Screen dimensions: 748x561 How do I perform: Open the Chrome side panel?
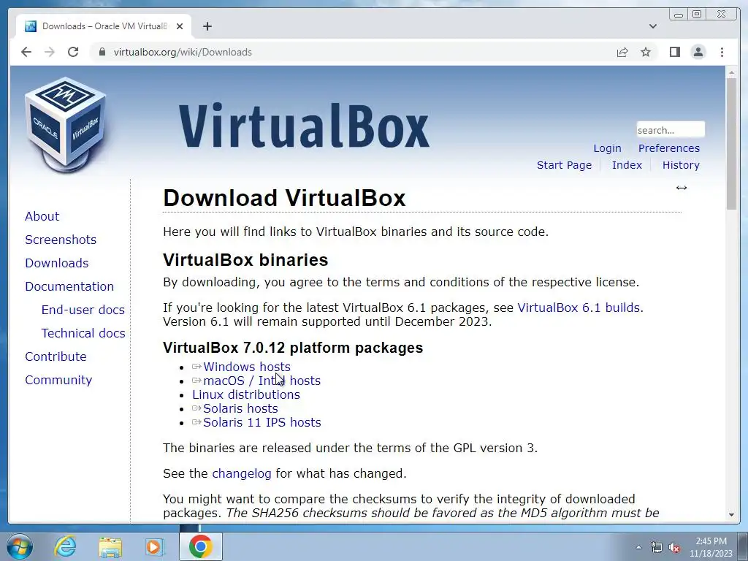coord(674,52)
